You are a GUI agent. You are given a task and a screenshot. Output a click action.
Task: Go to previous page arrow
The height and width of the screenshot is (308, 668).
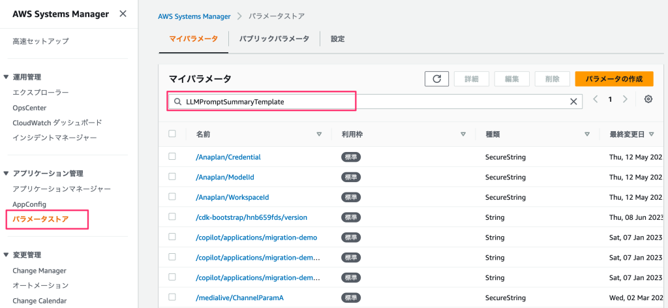pyautogui.click(x=595, y=99)
